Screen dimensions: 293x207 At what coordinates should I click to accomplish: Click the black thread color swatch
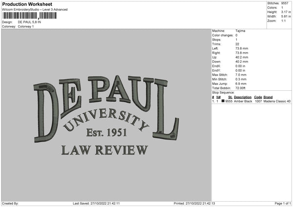[x=223, y=101]
